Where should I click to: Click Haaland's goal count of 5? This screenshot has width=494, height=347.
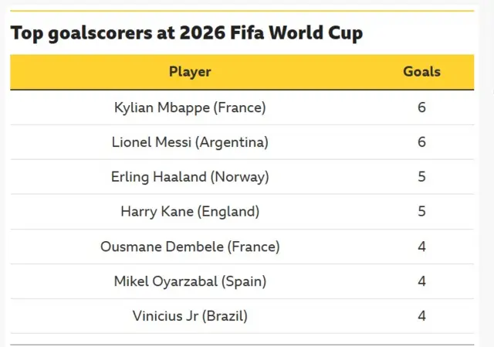pos(422,177)
